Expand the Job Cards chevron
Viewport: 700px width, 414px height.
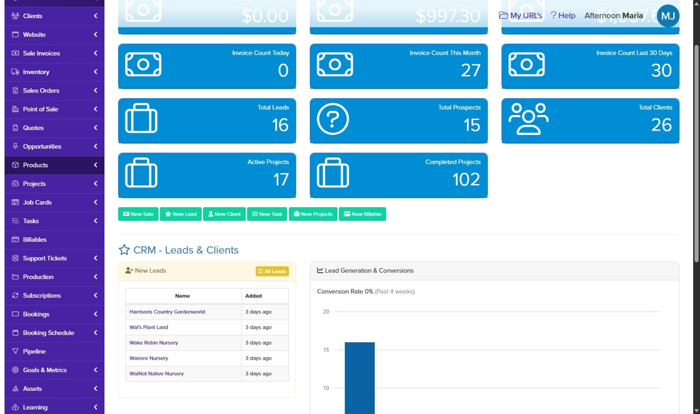coord(96,203)
